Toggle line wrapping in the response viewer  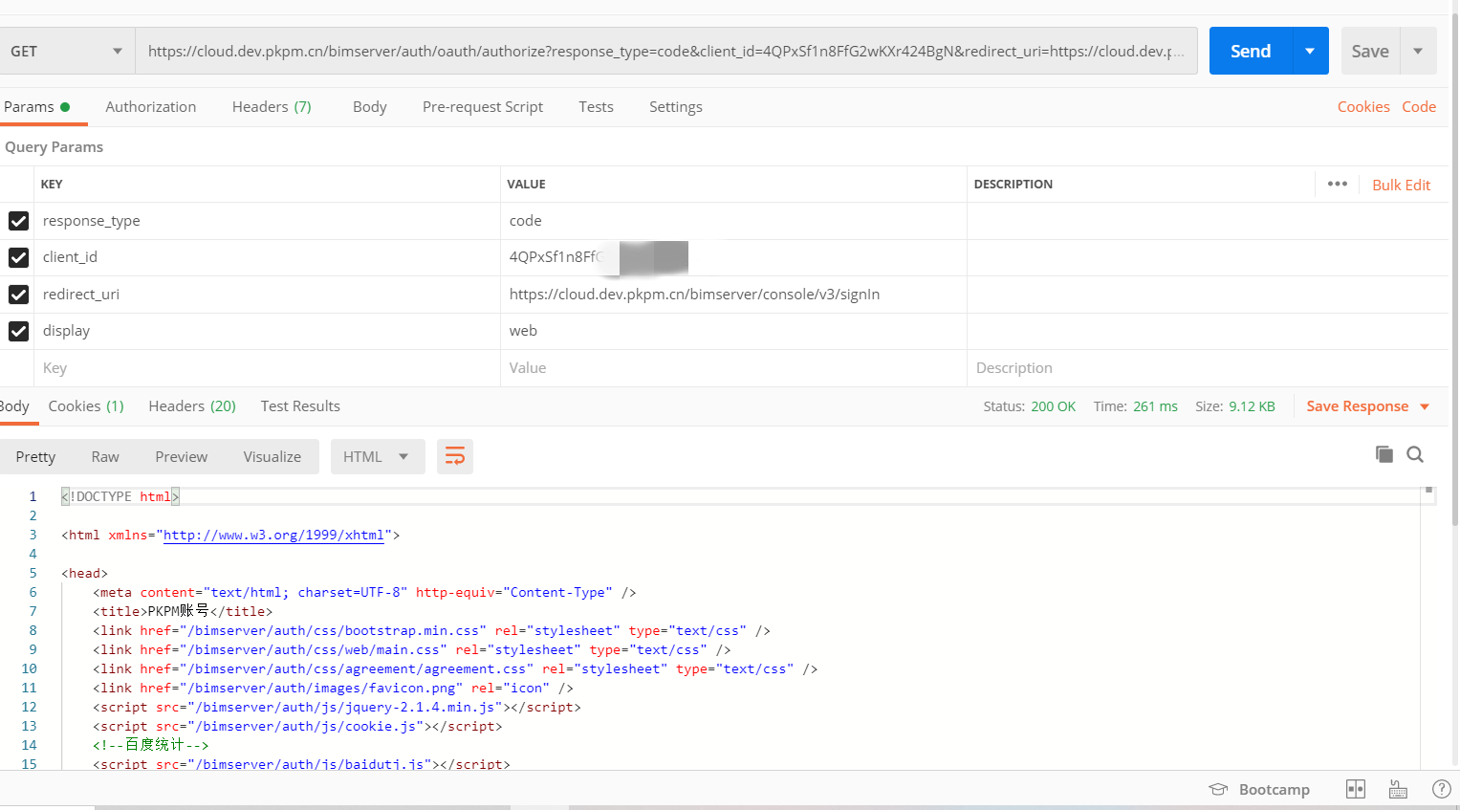[x=455, y=456]
